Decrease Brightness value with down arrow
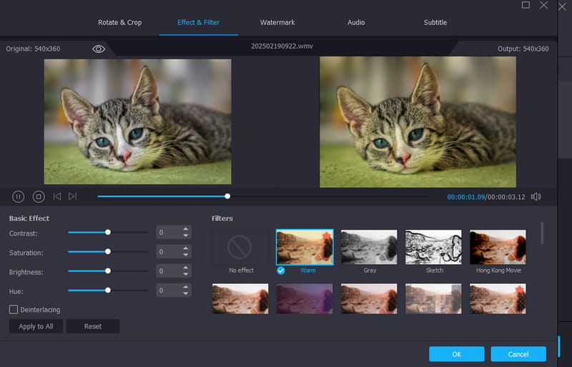The image size is (572, 367). click(x=186, y=274)
